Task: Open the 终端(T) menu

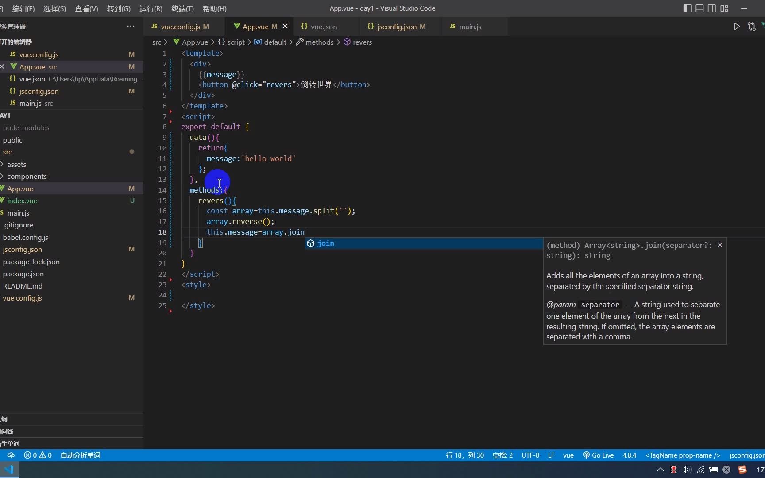Action: point(182,8)
